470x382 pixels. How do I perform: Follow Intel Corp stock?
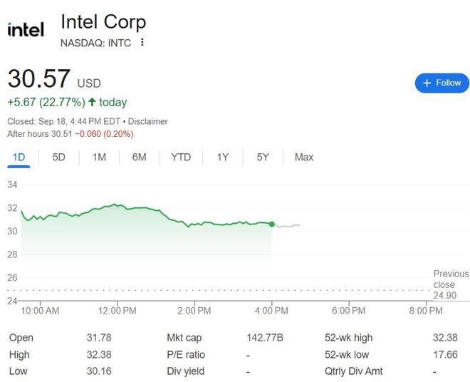(442, 83)
